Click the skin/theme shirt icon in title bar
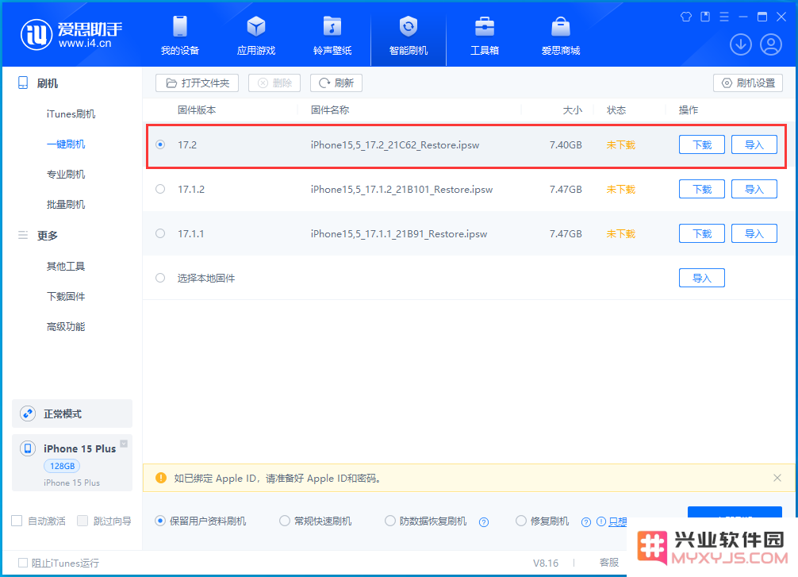Viewport: 798px width, 577px height. click(x=686, y=17)
